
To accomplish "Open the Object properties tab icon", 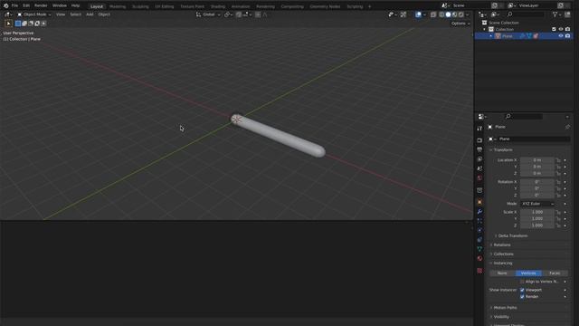I will (x=479, y=202).
